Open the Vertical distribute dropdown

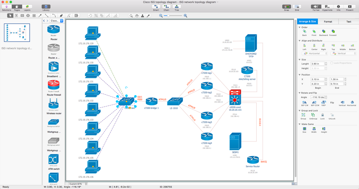343,53
